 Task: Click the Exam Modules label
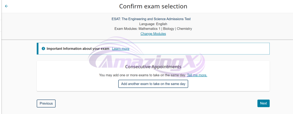126,29
